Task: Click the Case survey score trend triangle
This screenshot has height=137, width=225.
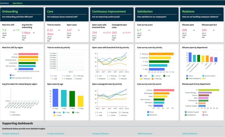Action: point(149,30)
